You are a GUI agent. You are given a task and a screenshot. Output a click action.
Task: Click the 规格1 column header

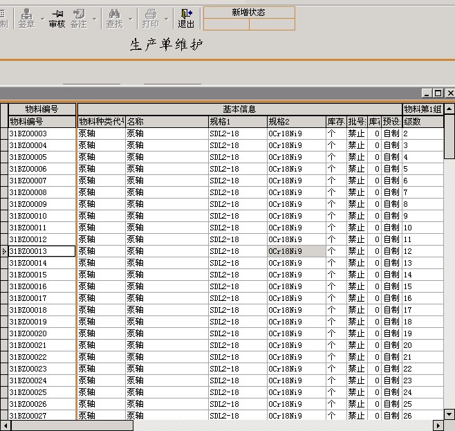pyautogui.click(x=238, y=121)
